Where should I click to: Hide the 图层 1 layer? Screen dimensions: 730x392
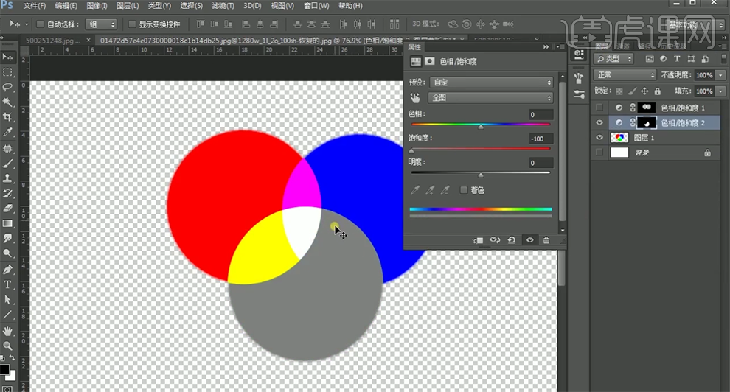(x=599, y=138)
